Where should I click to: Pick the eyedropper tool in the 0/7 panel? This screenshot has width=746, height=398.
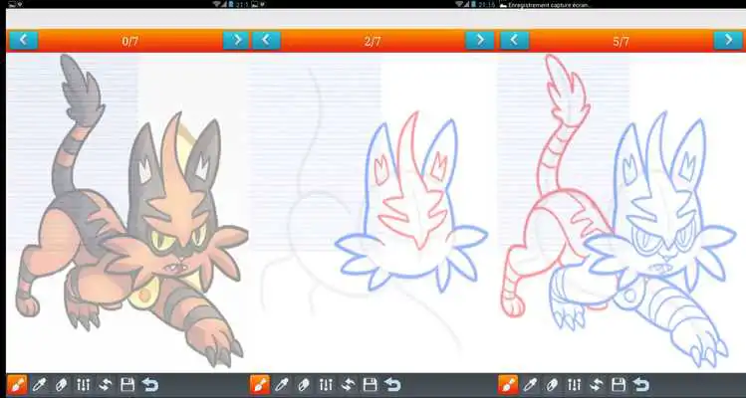pyautogui.click(x=39, y=385)
